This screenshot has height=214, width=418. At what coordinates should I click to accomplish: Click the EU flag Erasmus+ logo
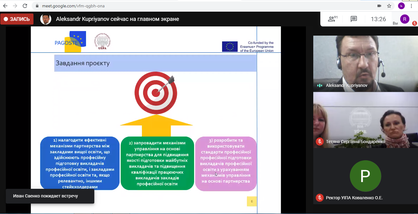pyautogui.click(x=230, y=46)
